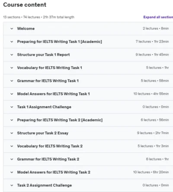Expand Task 1 Assignment Challenge chevron

[12, 107]
